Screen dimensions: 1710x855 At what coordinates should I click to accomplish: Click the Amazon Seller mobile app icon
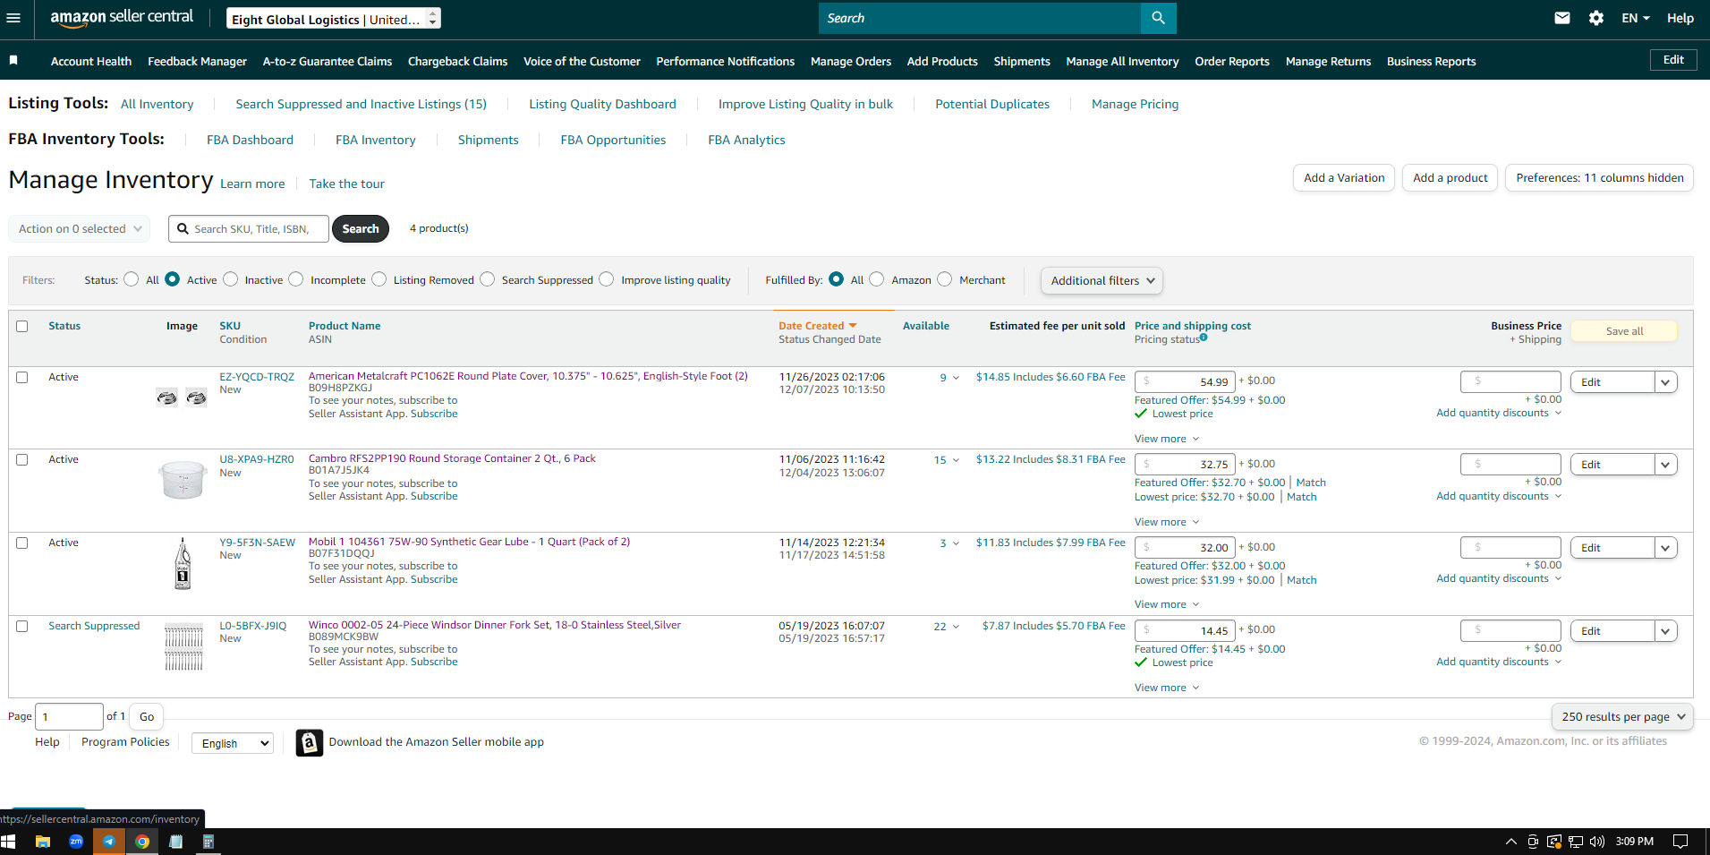(x=309, y=742)
